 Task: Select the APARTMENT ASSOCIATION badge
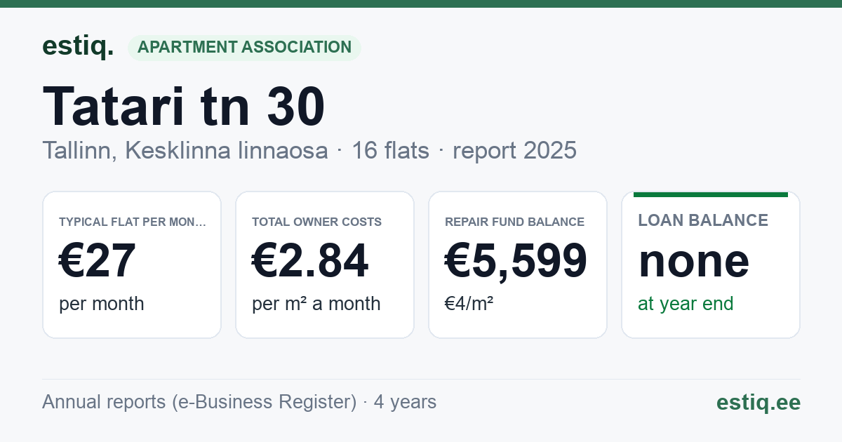coord(244,48)
